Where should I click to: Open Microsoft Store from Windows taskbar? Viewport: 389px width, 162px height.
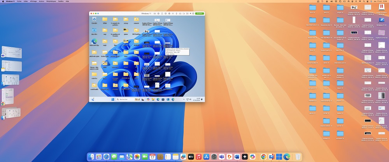tap(163, 100)
